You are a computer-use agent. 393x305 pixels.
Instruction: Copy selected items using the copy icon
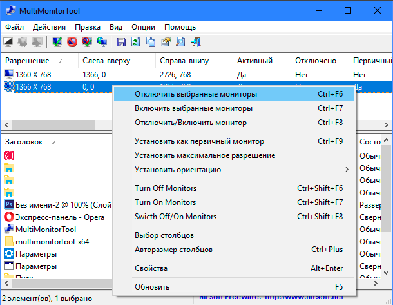coord(151,42)
